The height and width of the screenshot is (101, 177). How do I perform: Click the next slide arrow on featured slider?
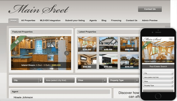pos(67,53)
